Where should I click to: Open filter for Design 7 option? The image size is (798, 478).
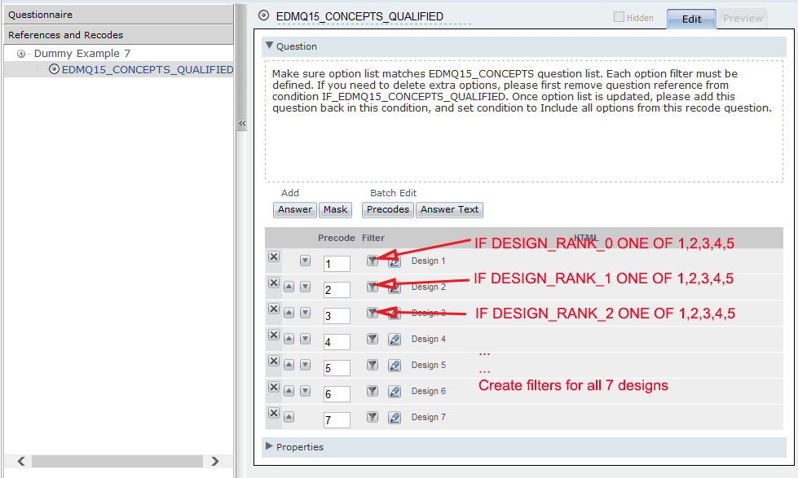[373, 417]
